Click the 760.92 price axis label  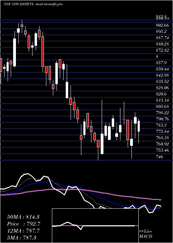(162, 144)
